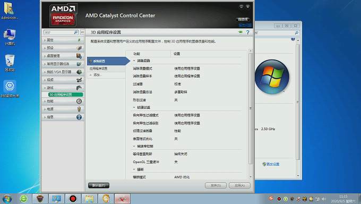Screen dimensions: 361x204
Task: Click the 视频 video icon in sidebar
Action: [x=79, y=80]
